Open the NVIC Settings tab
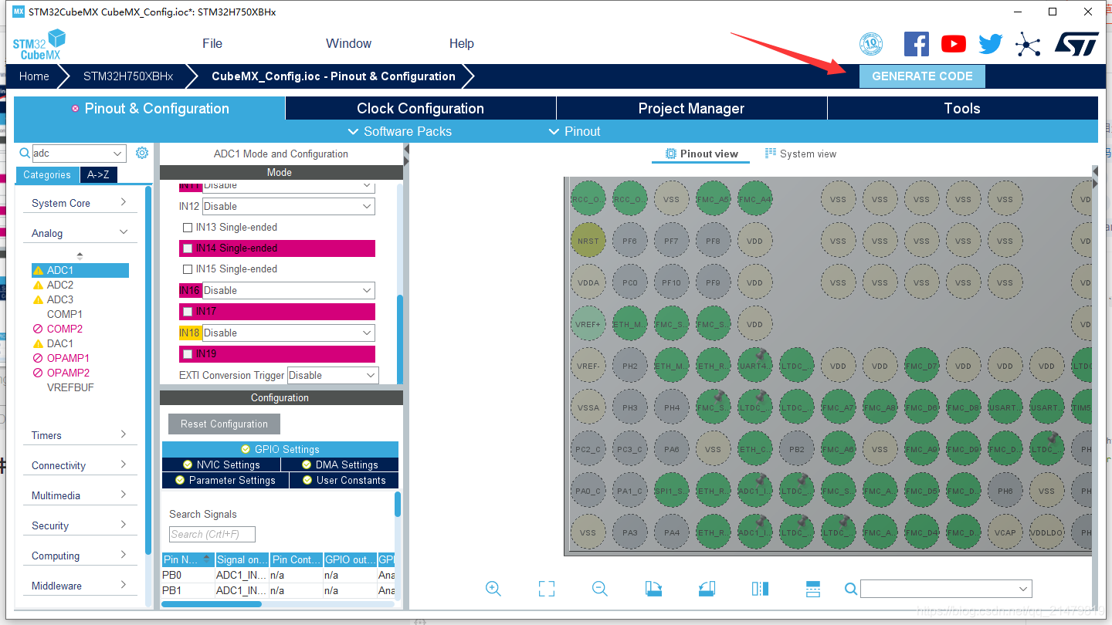Image resolution: width=1112 pixels, height=625 pixels. [221, 465]
